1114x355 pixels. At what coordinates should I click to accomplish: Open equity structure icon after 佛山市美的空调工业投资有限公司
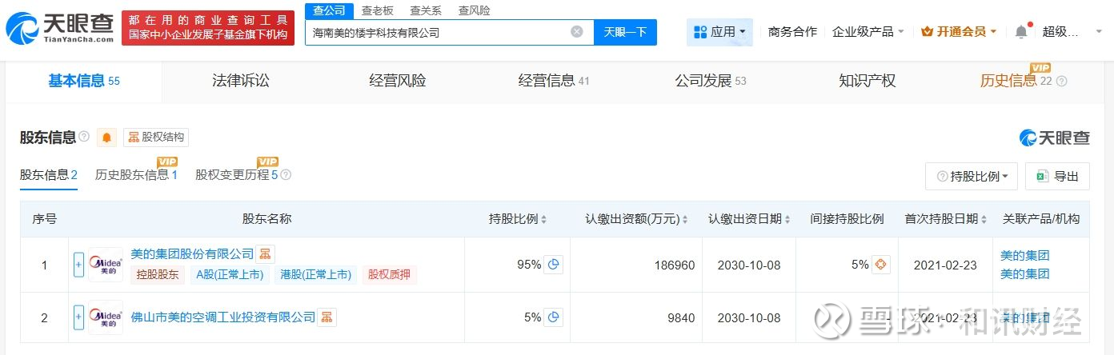coord(327,317)
